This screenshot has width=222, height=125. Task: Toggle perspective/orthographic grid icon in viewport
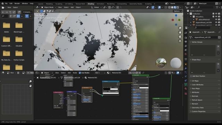180,41
